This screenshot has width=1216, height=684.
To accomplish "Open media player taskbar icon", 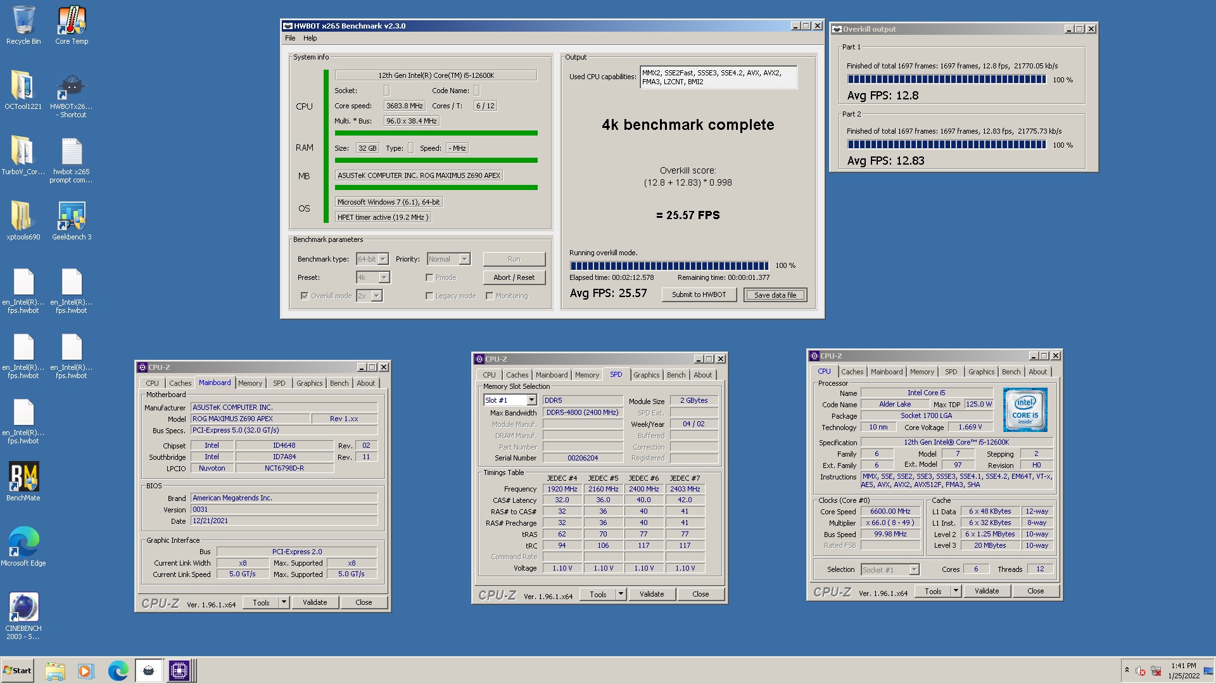I will [x=85, y=671].
